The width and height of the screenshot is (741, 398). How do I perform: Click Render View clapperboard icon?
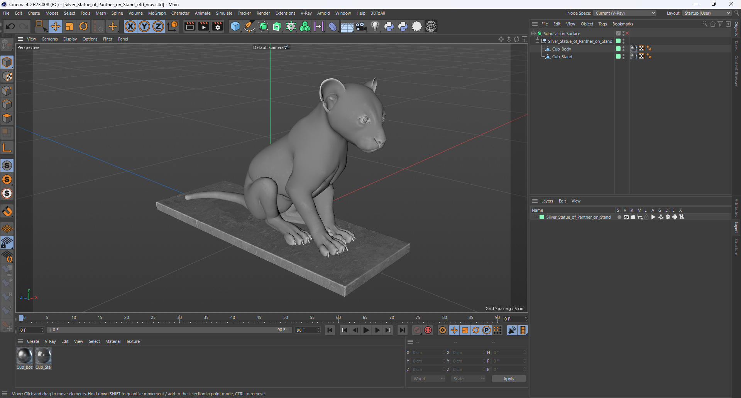pyautogui.click(x=189, y=26)
